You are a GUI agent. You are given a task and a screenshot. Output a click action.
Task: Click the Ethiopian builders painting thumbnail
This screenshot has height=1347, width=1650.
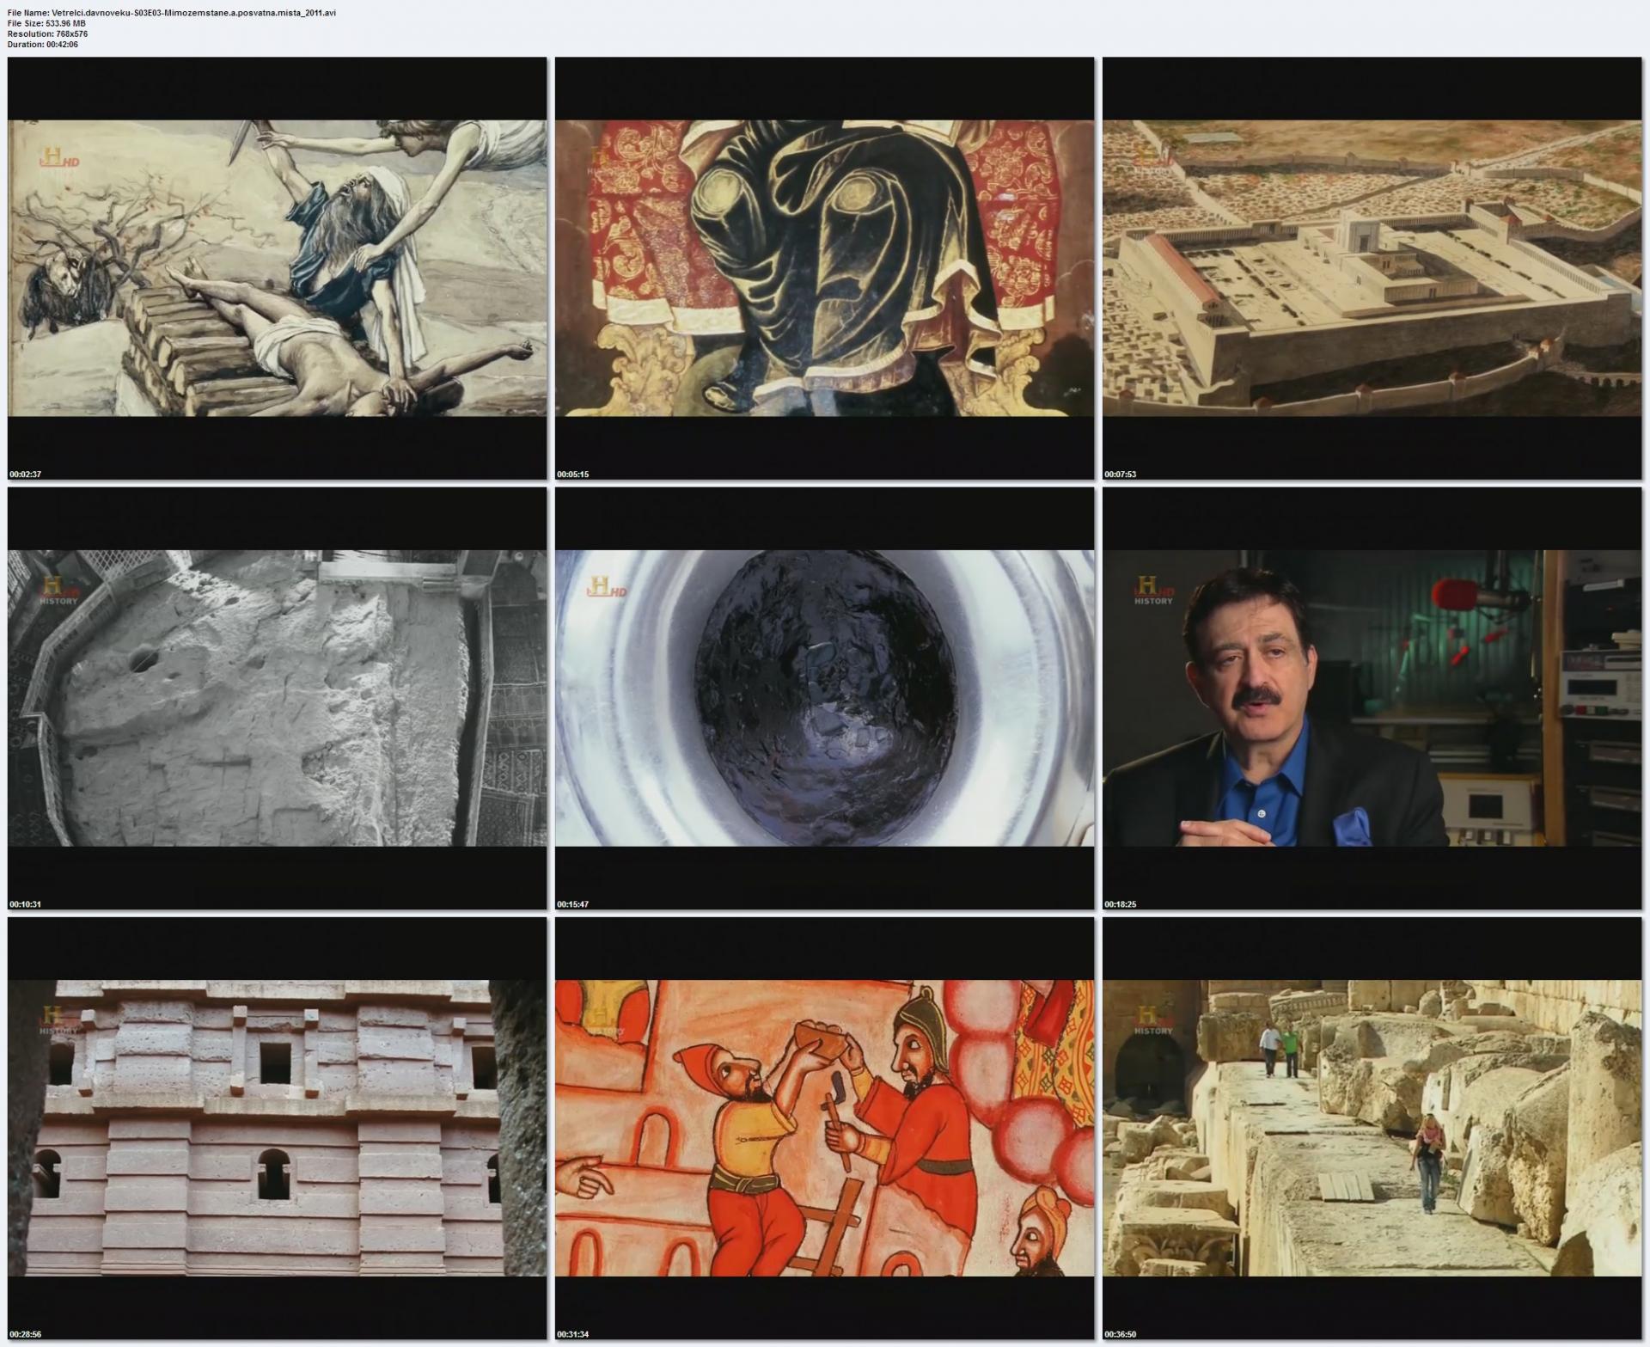click(824, 1128)
